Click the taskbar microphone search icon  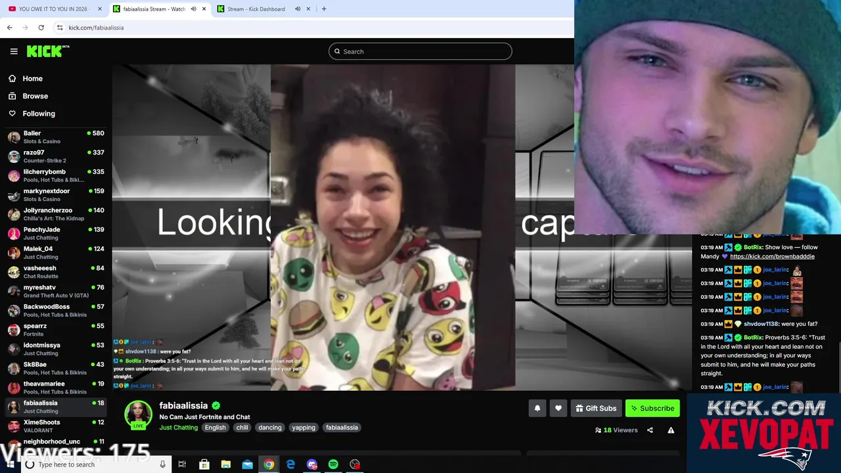(162, 464)
